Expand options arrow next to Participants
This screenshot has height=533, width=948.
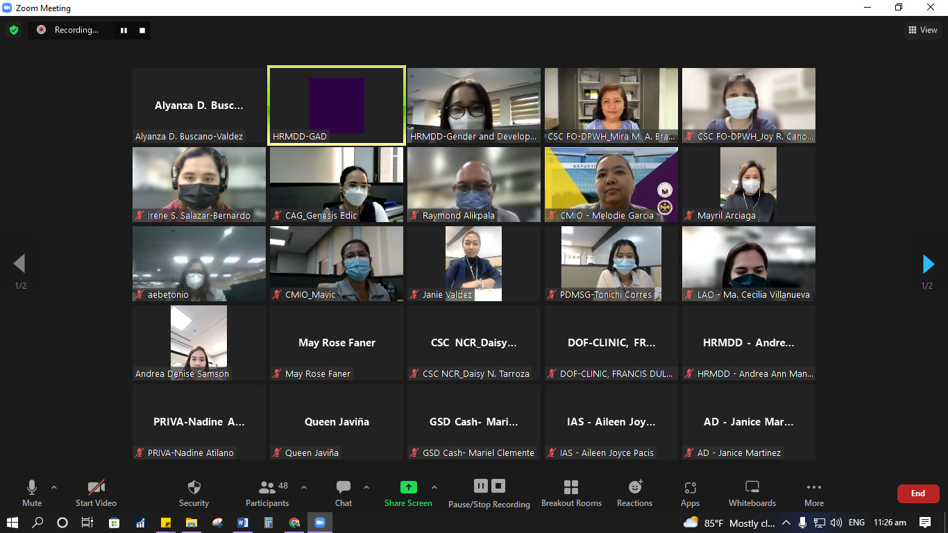[303, 487]
